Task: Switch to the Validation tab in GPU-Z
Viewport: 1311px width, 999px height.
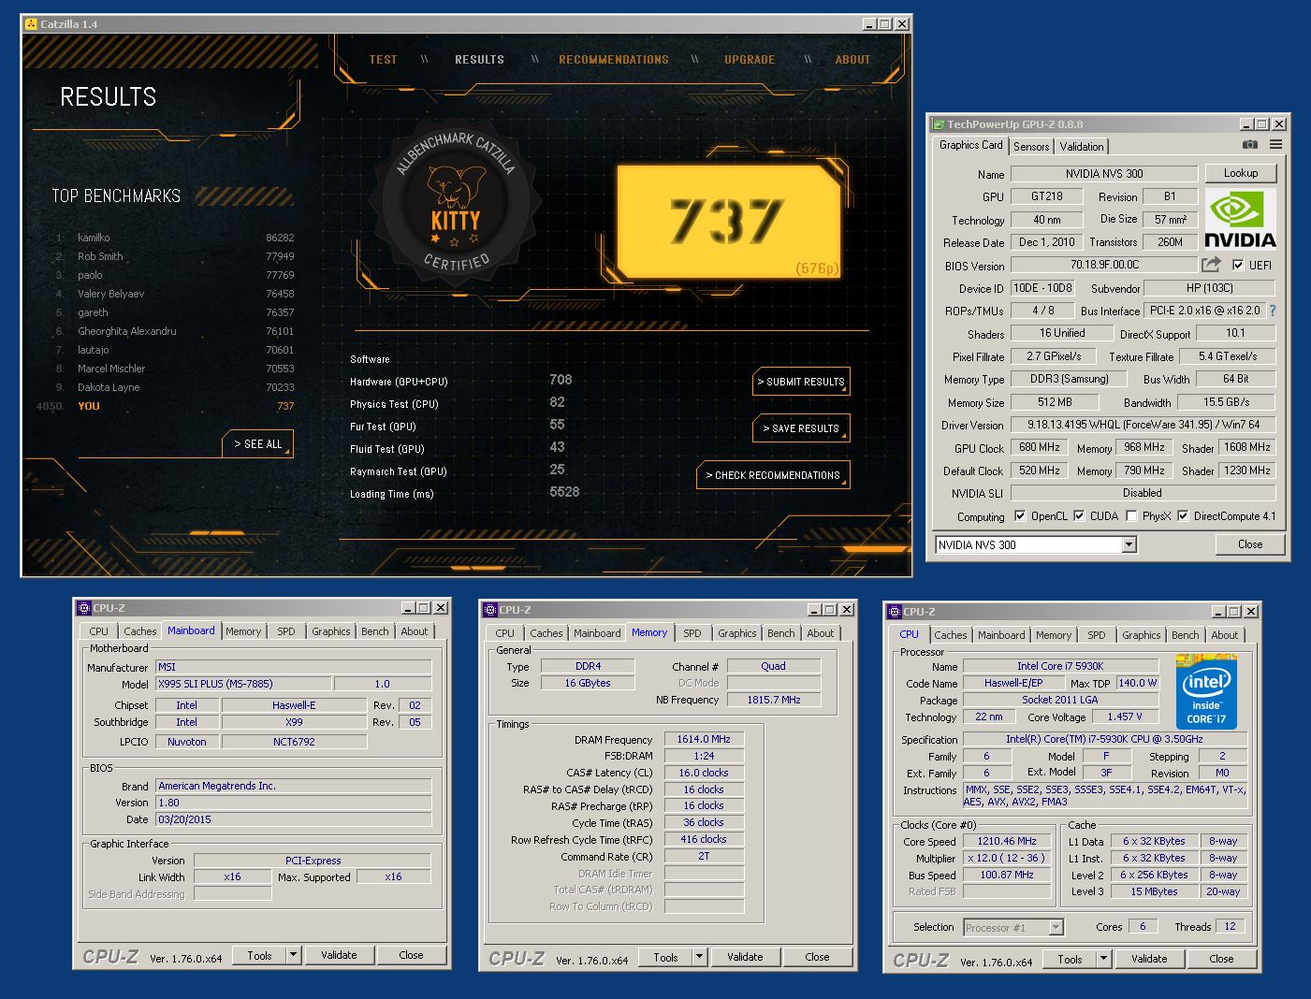Action: tap(1082, 147)
